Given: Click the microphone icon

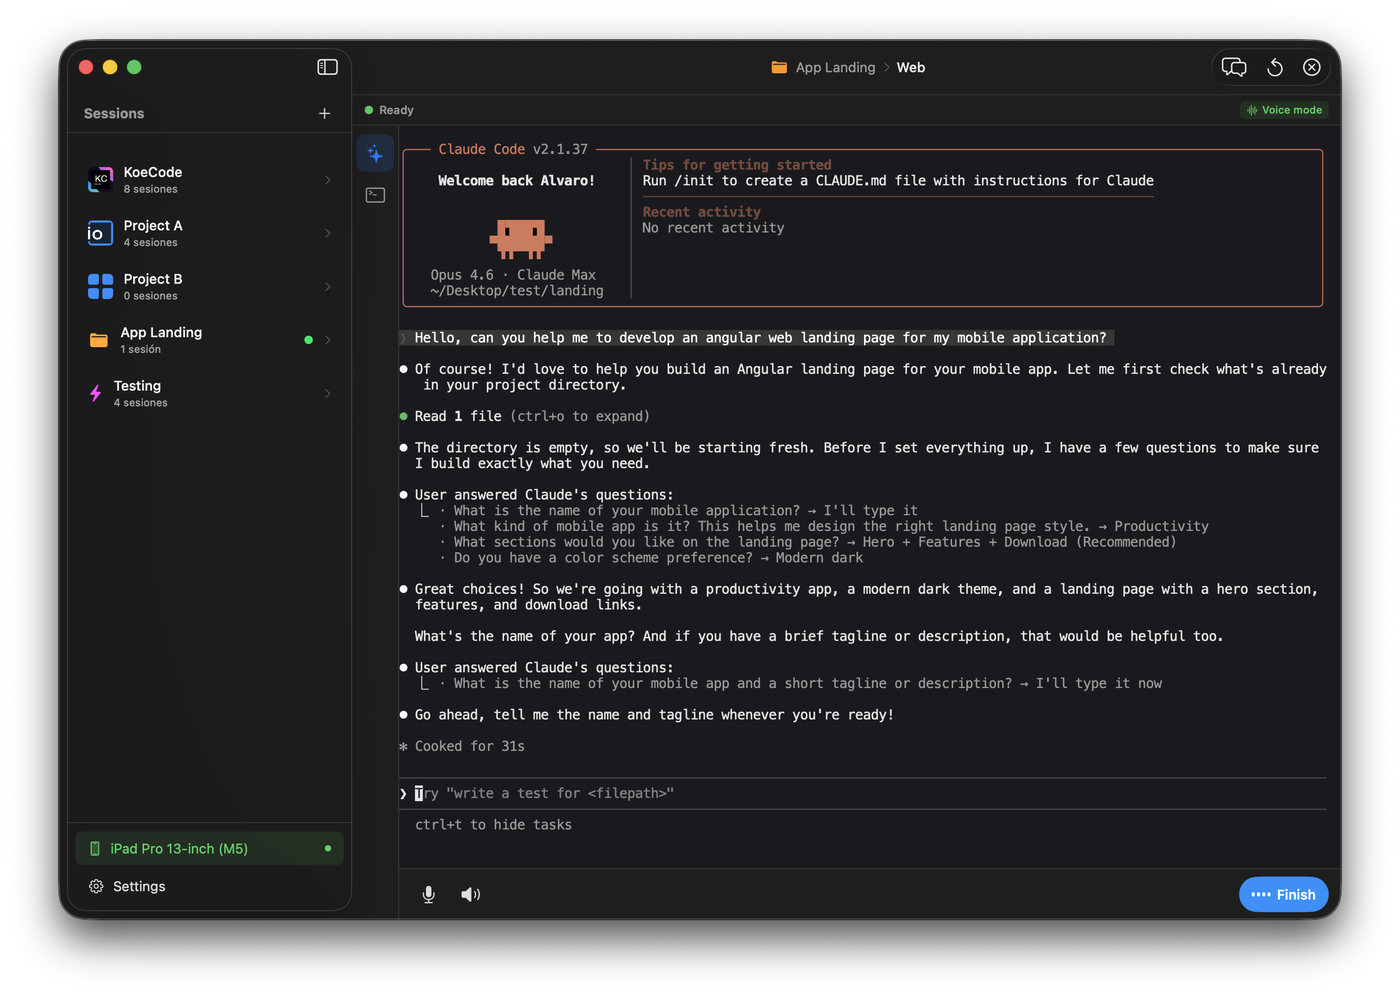Looking at the screenshot, I should coord(429,894).
